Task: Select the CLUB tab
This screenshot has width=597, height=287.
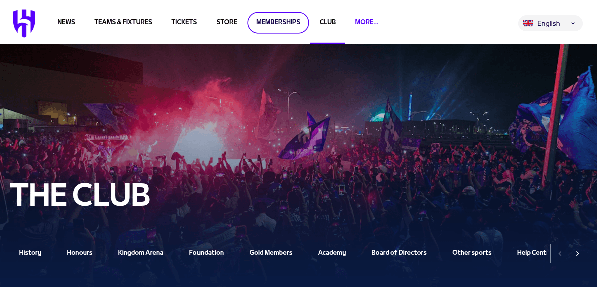Action: coord(327,22)
